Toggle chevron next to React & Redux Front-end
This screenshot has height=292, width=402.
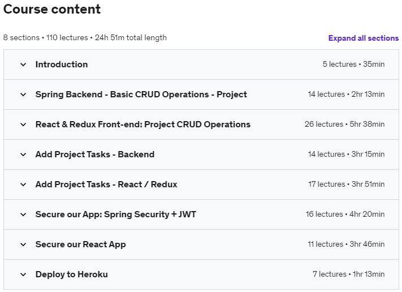click(x=23, y=124)
